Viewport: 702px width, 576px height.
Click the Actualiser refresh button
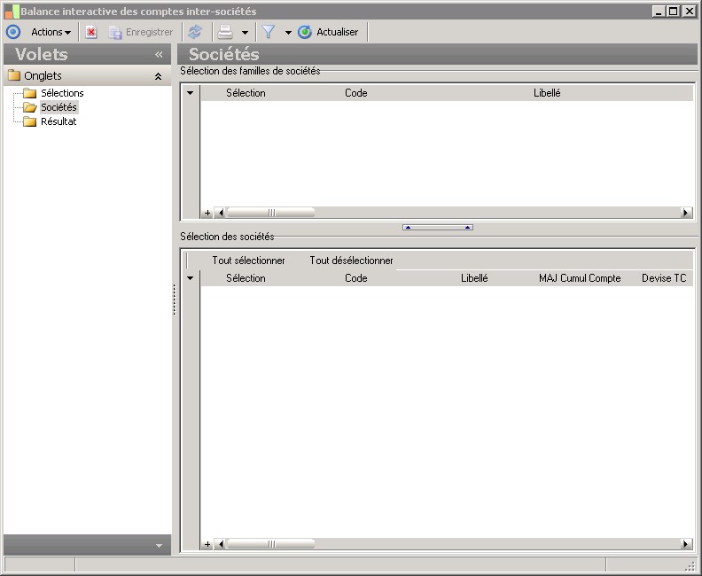tap(329, 32)
